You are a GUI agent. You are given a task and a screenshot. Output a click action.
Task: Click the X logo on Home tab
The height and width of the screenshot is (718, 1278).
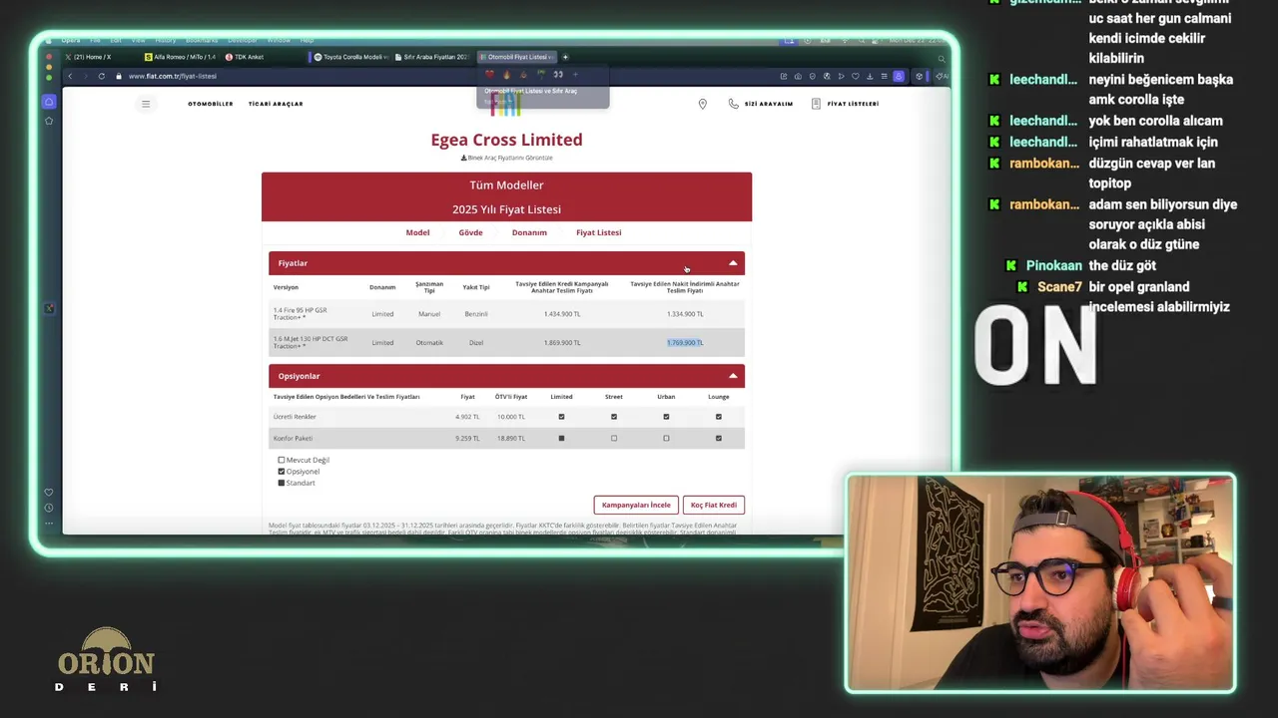click(x=68, y=57)
